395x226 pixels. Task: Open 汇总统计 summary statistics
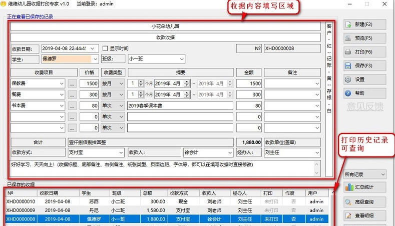coord(364,187)
